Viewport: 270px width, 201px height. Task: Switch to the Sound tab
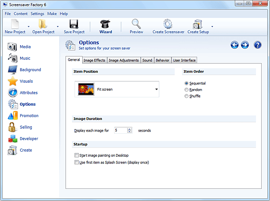[x=147, y=60]
